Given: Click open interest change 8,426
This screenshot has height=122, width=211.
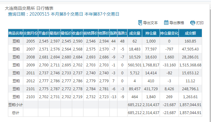Looking at the screenshot, I should click(169, 89).
